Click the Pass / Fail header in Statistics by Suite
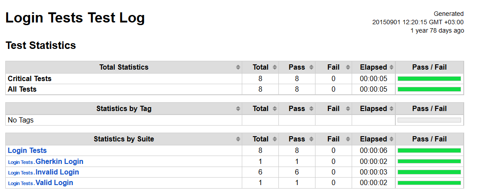Image resolution: width=488 pixels, height=193 pixels. coord(429,139)
